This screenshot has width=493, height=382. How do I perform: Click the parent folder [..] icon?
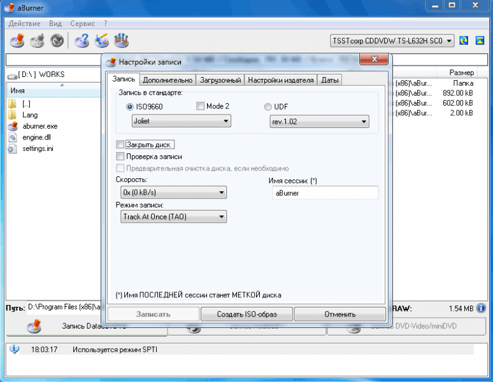(x=12, y=104)
